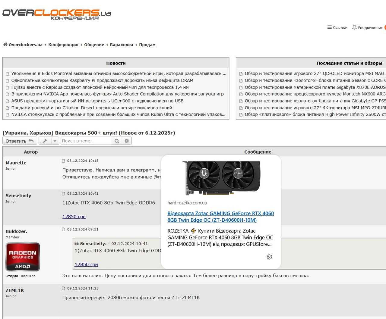
Task: Select the Последние статьи и обзоры header
Action: [x=350, y=63]
